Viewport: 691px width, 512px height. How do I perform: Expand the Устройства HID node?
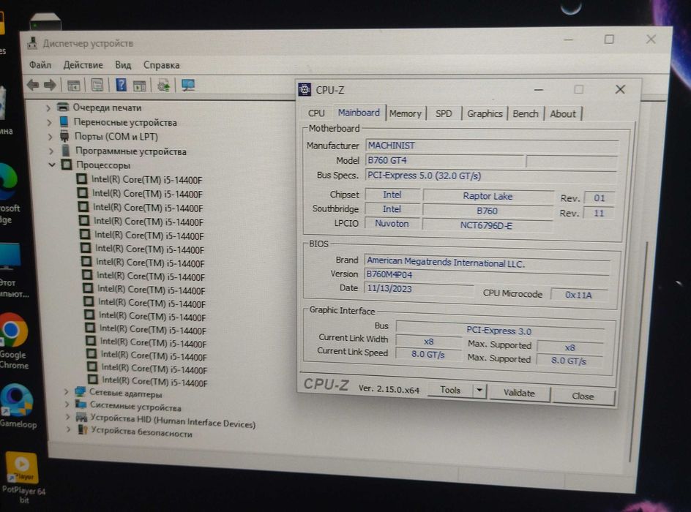[68, 416]
